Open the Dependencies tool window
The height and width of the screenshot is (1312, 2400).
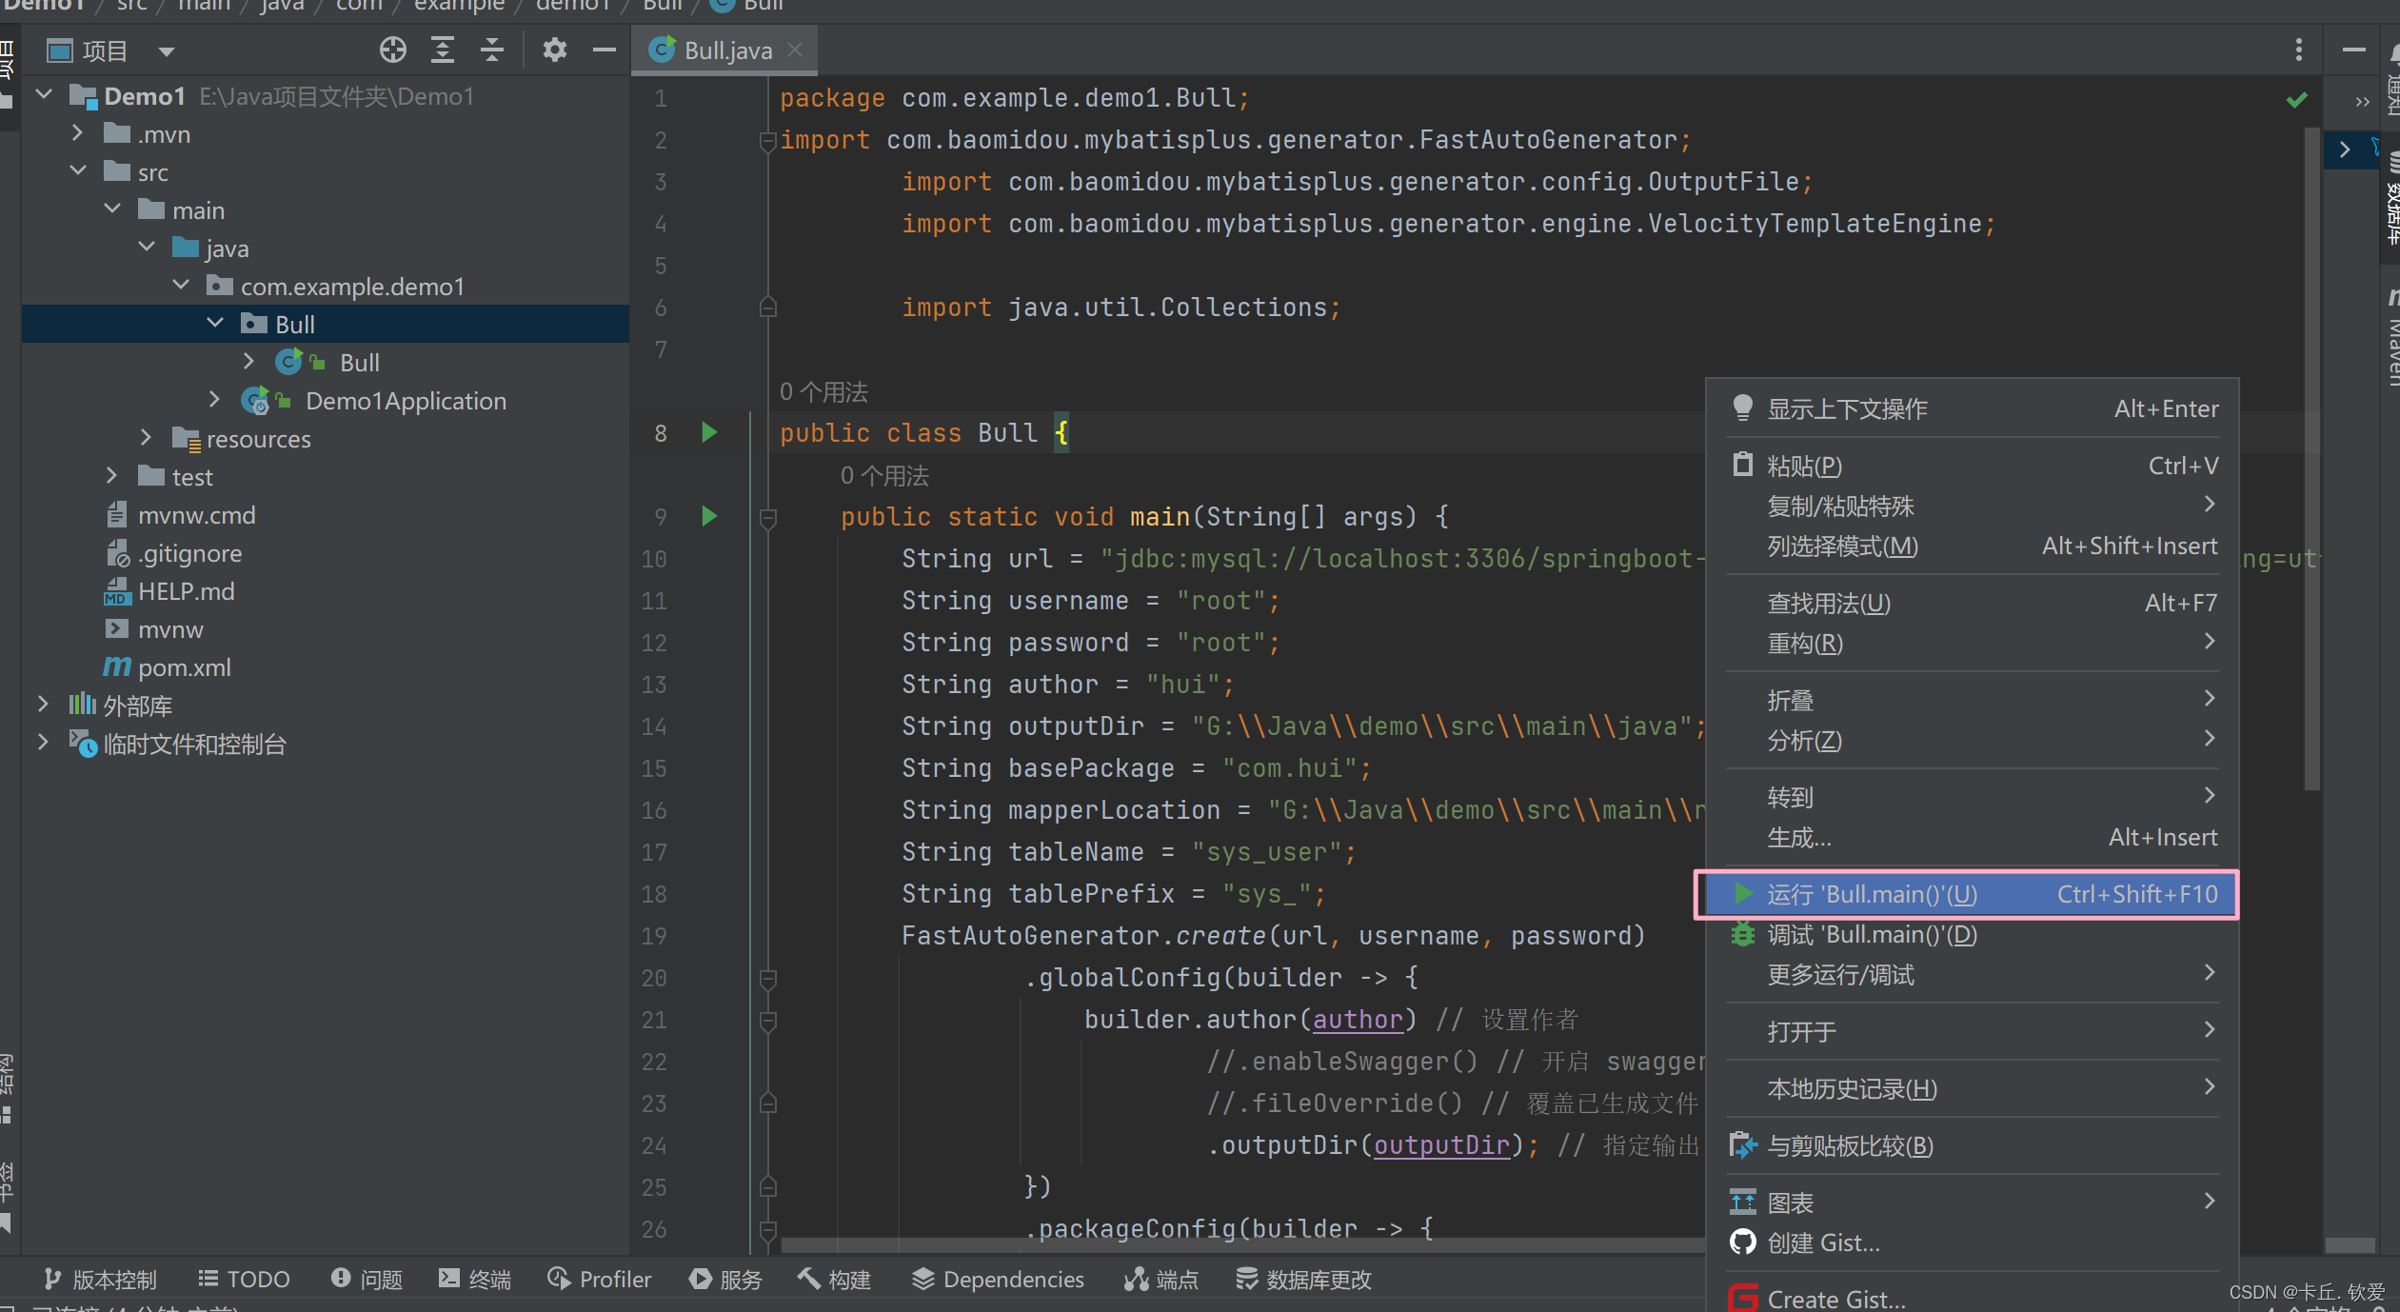click(998, 1280)
